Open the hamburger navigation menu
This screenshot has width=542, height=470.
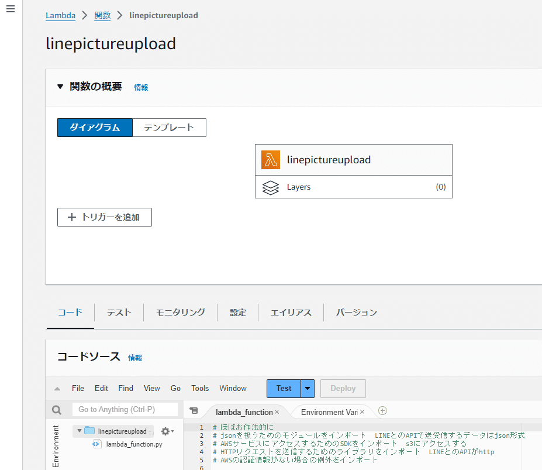pos(11,9)
